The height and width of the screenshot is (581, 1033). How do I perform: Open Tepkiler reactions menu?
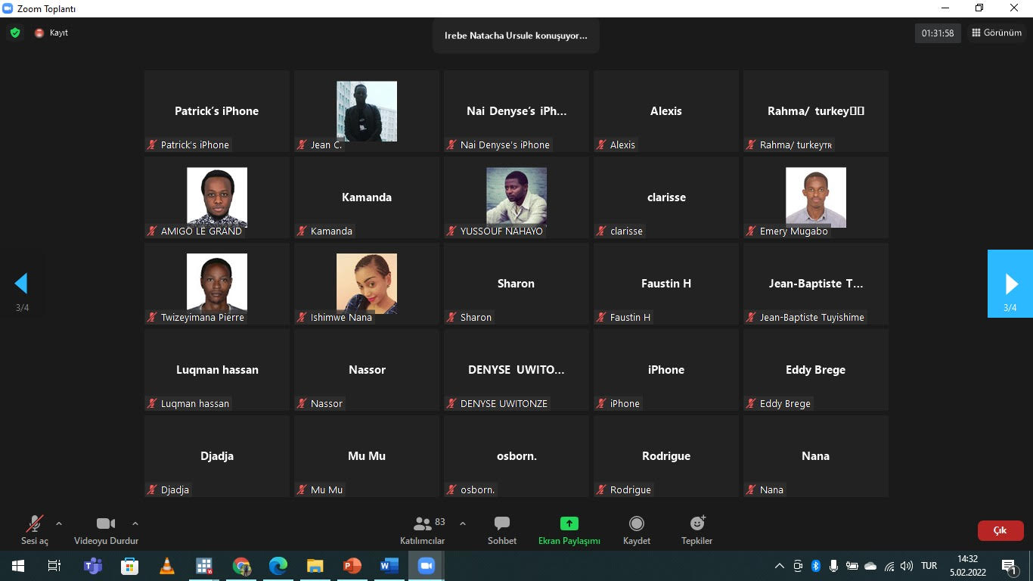(x=697, y=530)
